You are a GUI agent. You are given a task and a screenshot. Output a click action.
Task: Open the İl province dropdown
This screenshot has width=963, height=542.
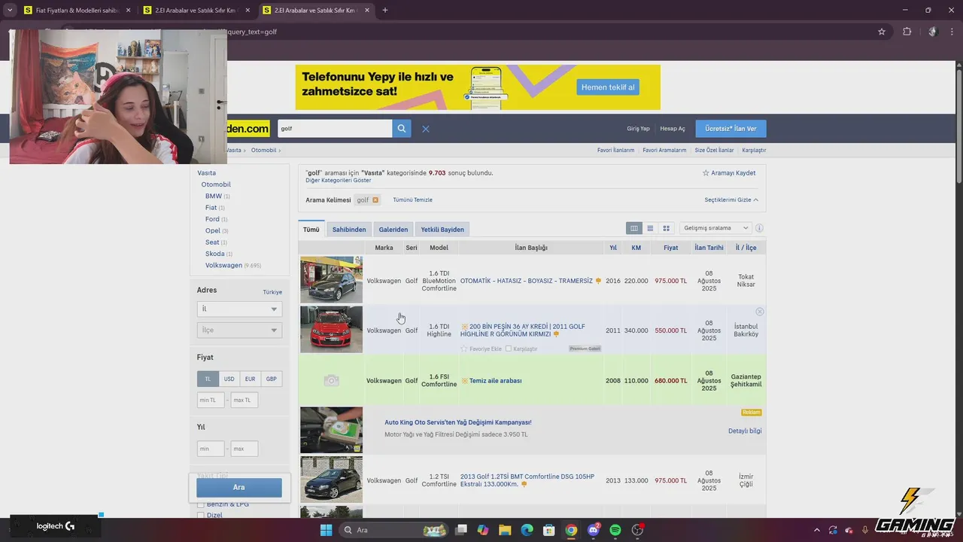coord(239,309)
